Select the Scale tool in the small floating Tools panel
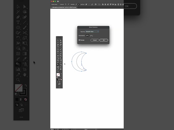The height and width of the screenshot is (130, 174). 61,54
